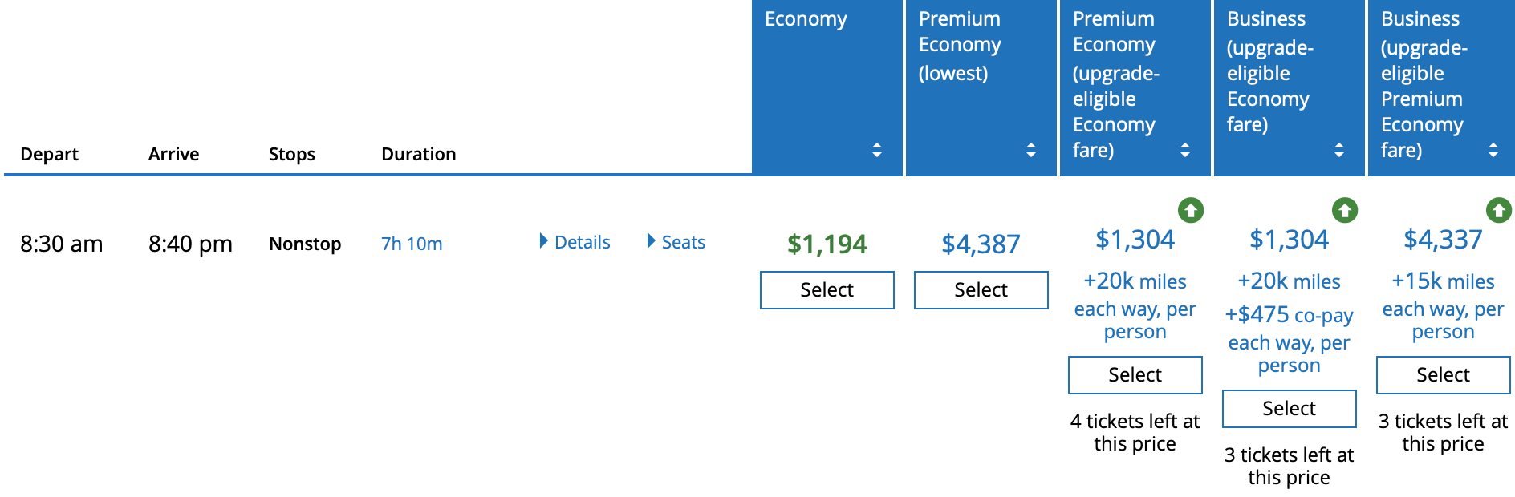Screen dimensions: 1515x497
Task: Click green upgrade icon above $4,337 fare
Action: pos(1498,211)
